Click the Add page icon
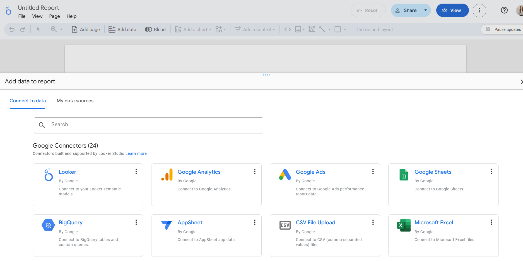 point(74,29)
